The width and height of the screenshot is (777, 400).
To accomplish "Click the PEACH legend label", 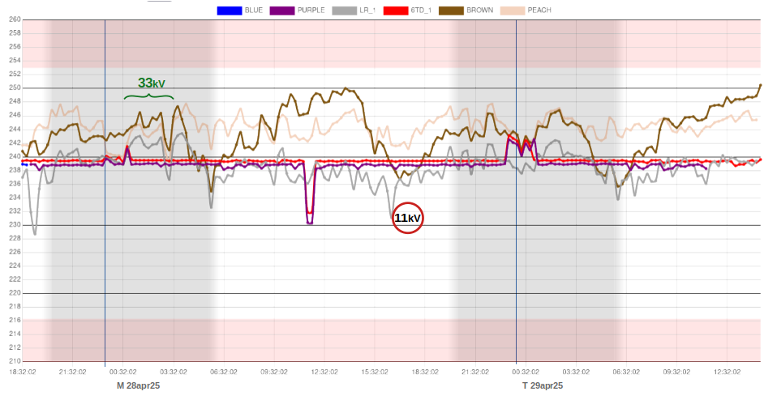I will click(539, 11).
